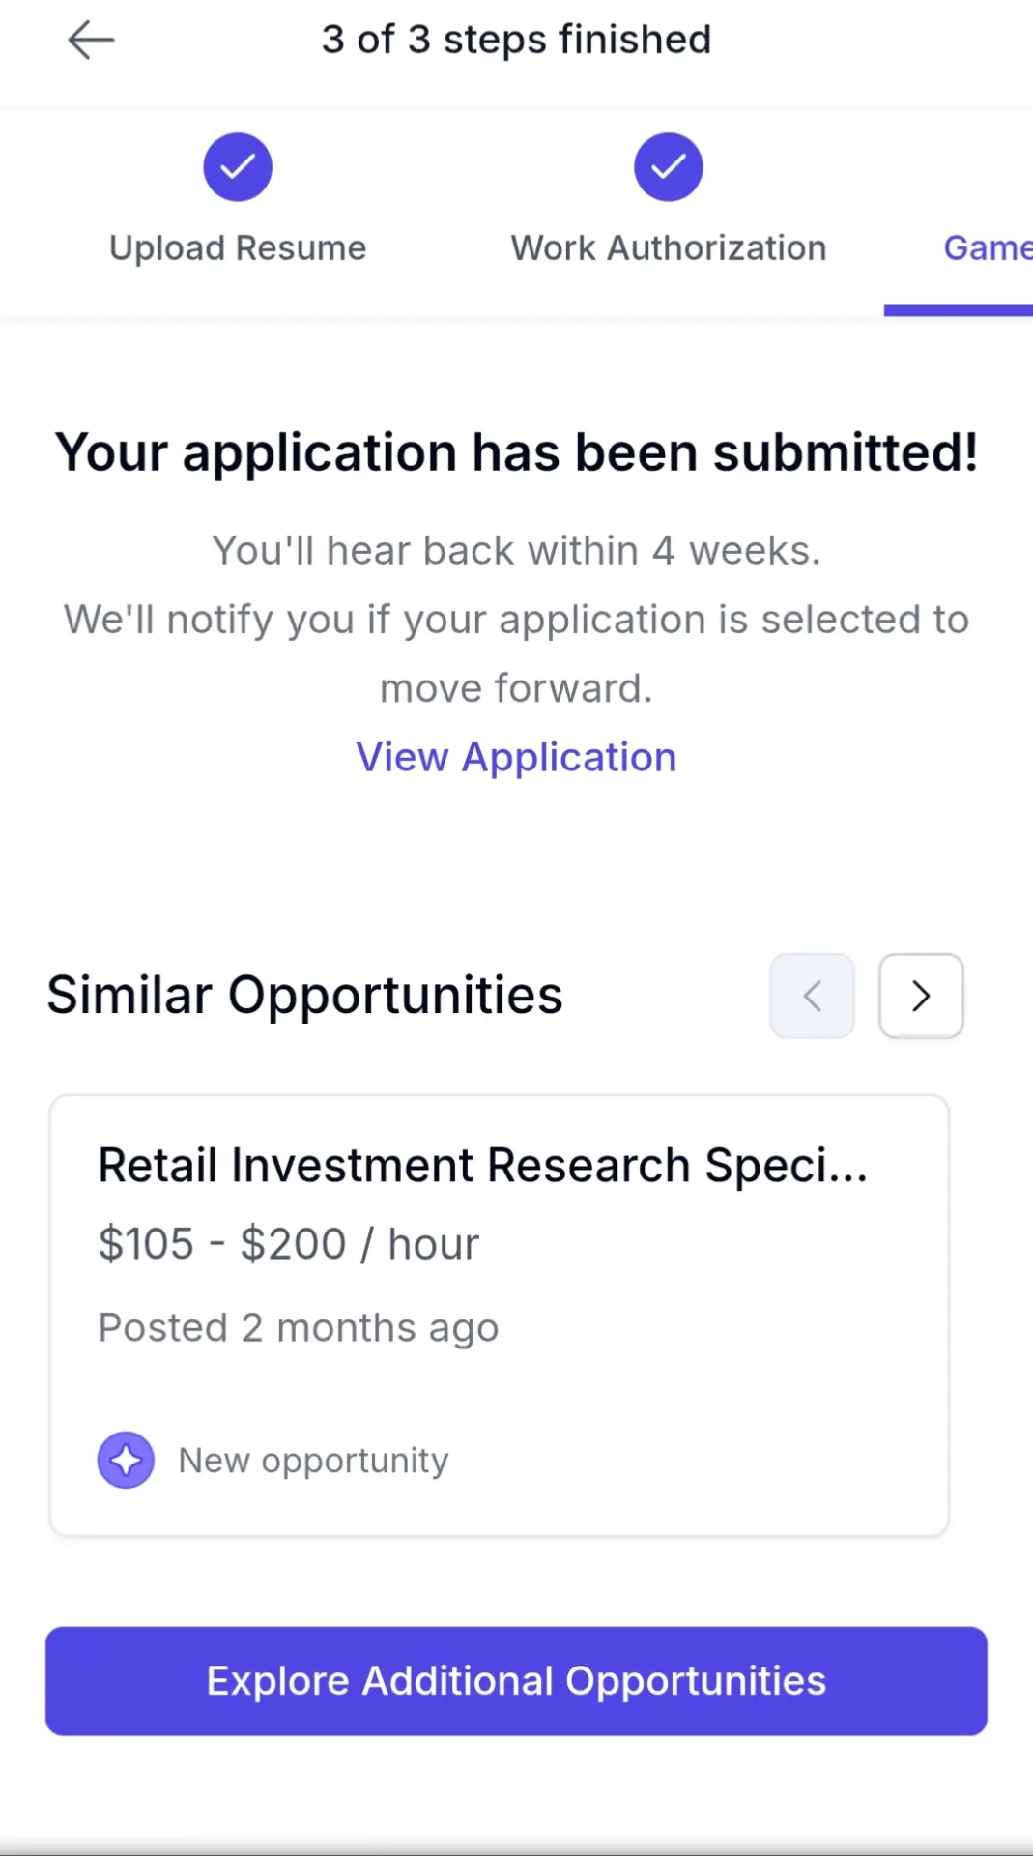The height and width of the screenshot is (1856, 1033).
Task: Click the Upload Resume checkmark circle
Action: (238, 167)
